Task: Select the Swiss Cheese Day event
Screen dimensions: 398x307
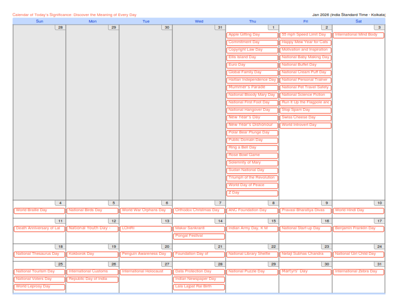Action: tap(306, 118)
